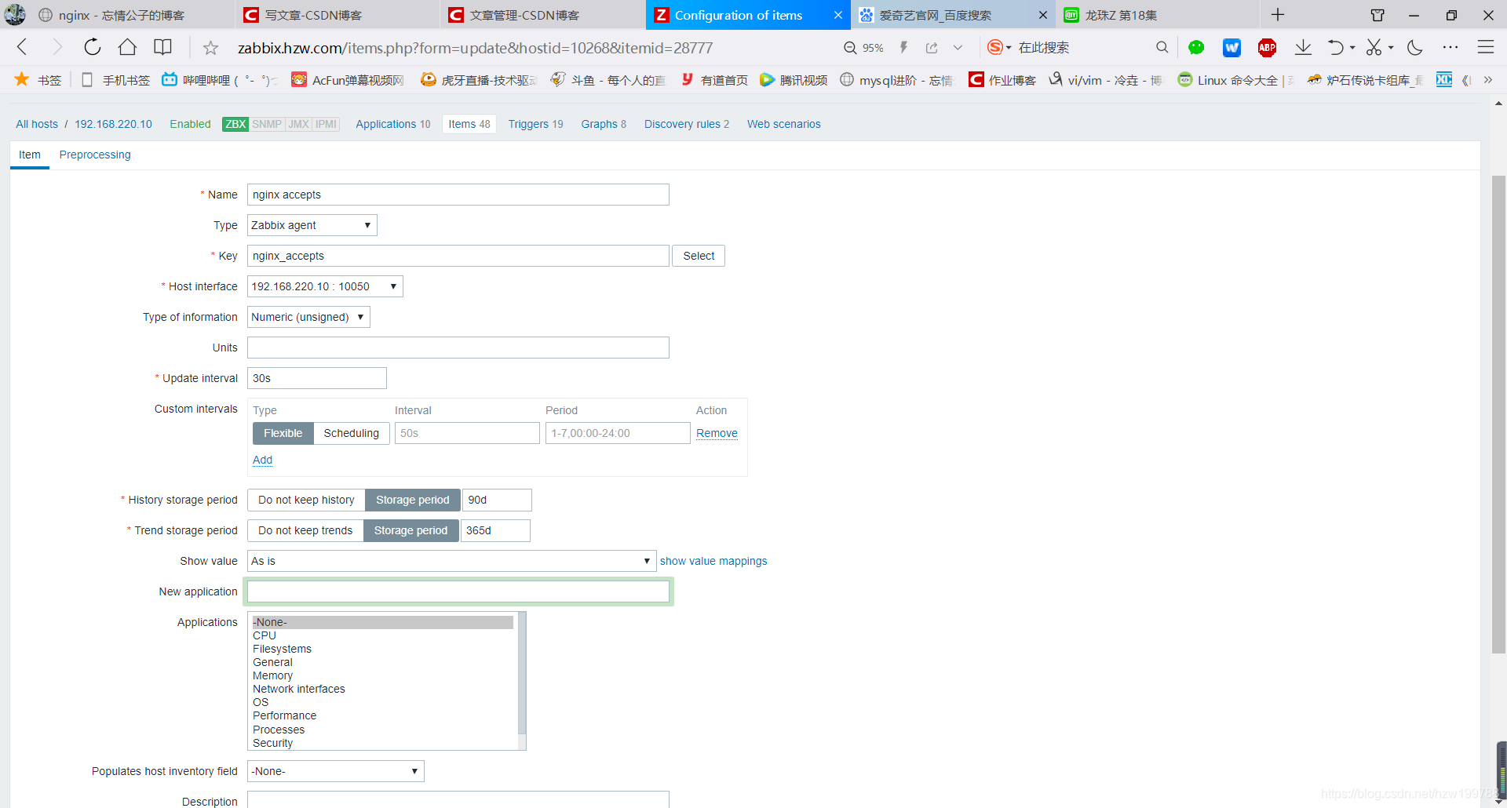Open the Host interface dropdown
This screenshot has width=1507, height=808.
324,286
